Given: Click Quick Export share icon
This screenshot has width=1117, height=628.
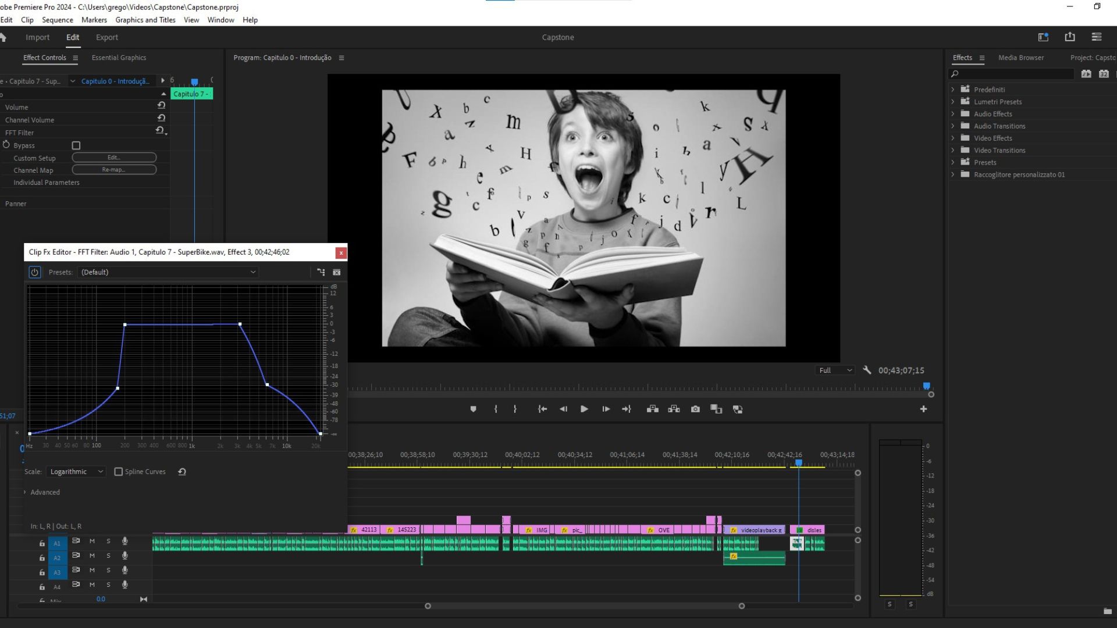Looking at the screenshot, I should (x=1070, y=37).
